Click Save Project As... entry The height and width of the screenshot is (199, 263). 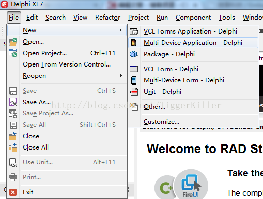[67, 113]
